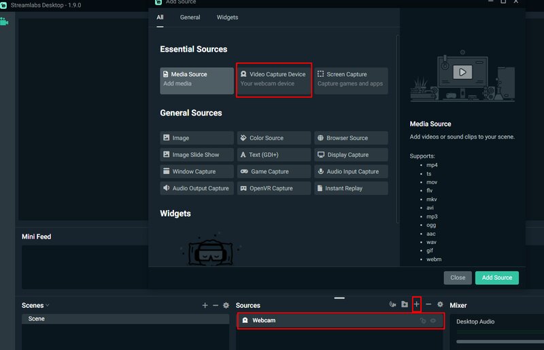
Task: Click the webm format entry
Action: [x=434, y=259]
